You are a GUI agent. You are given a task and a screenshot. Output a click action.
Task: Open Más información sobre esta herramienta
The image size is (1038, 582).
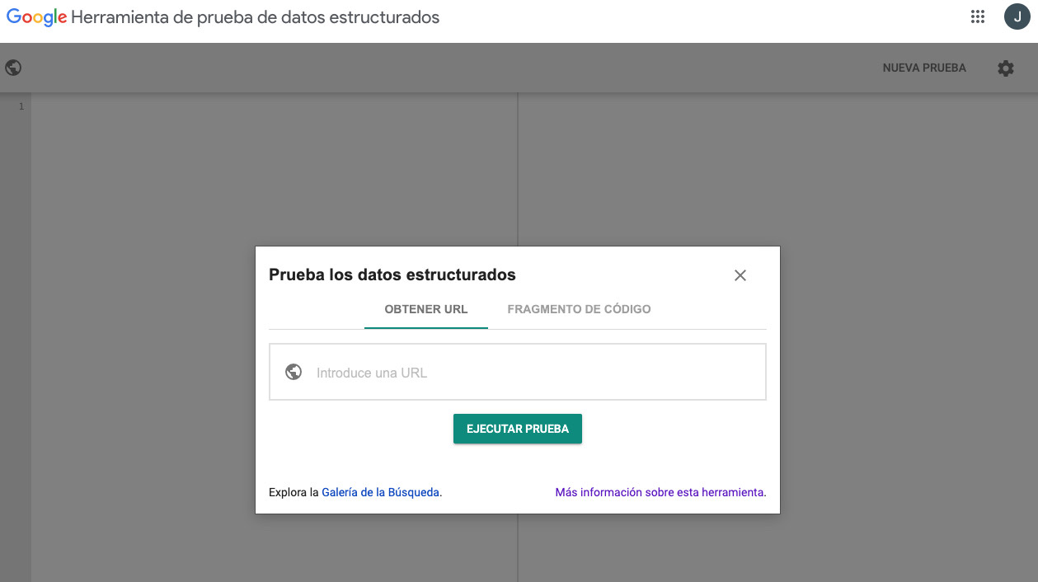point(660,491)
